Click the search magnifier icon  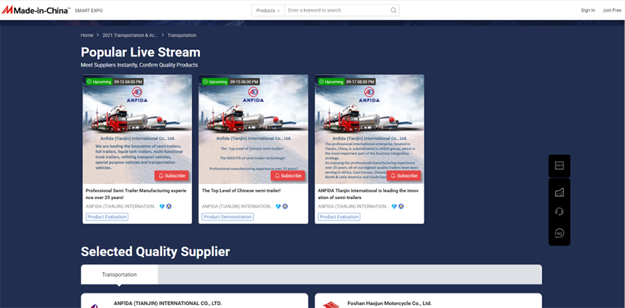[x=394, y=10]
